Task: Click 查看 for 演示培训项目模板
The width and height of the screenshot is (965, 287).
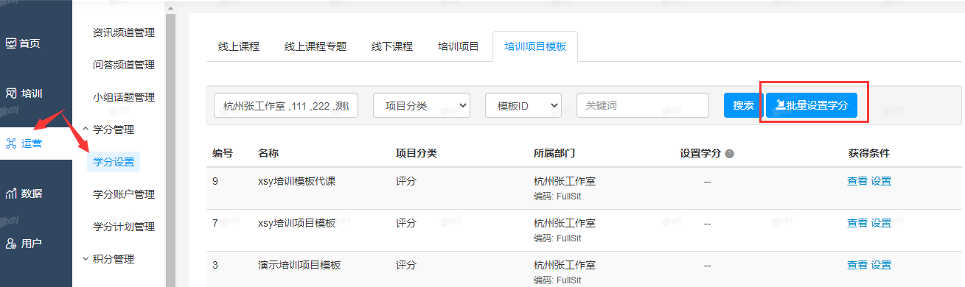Action: (x=857, y=265)
